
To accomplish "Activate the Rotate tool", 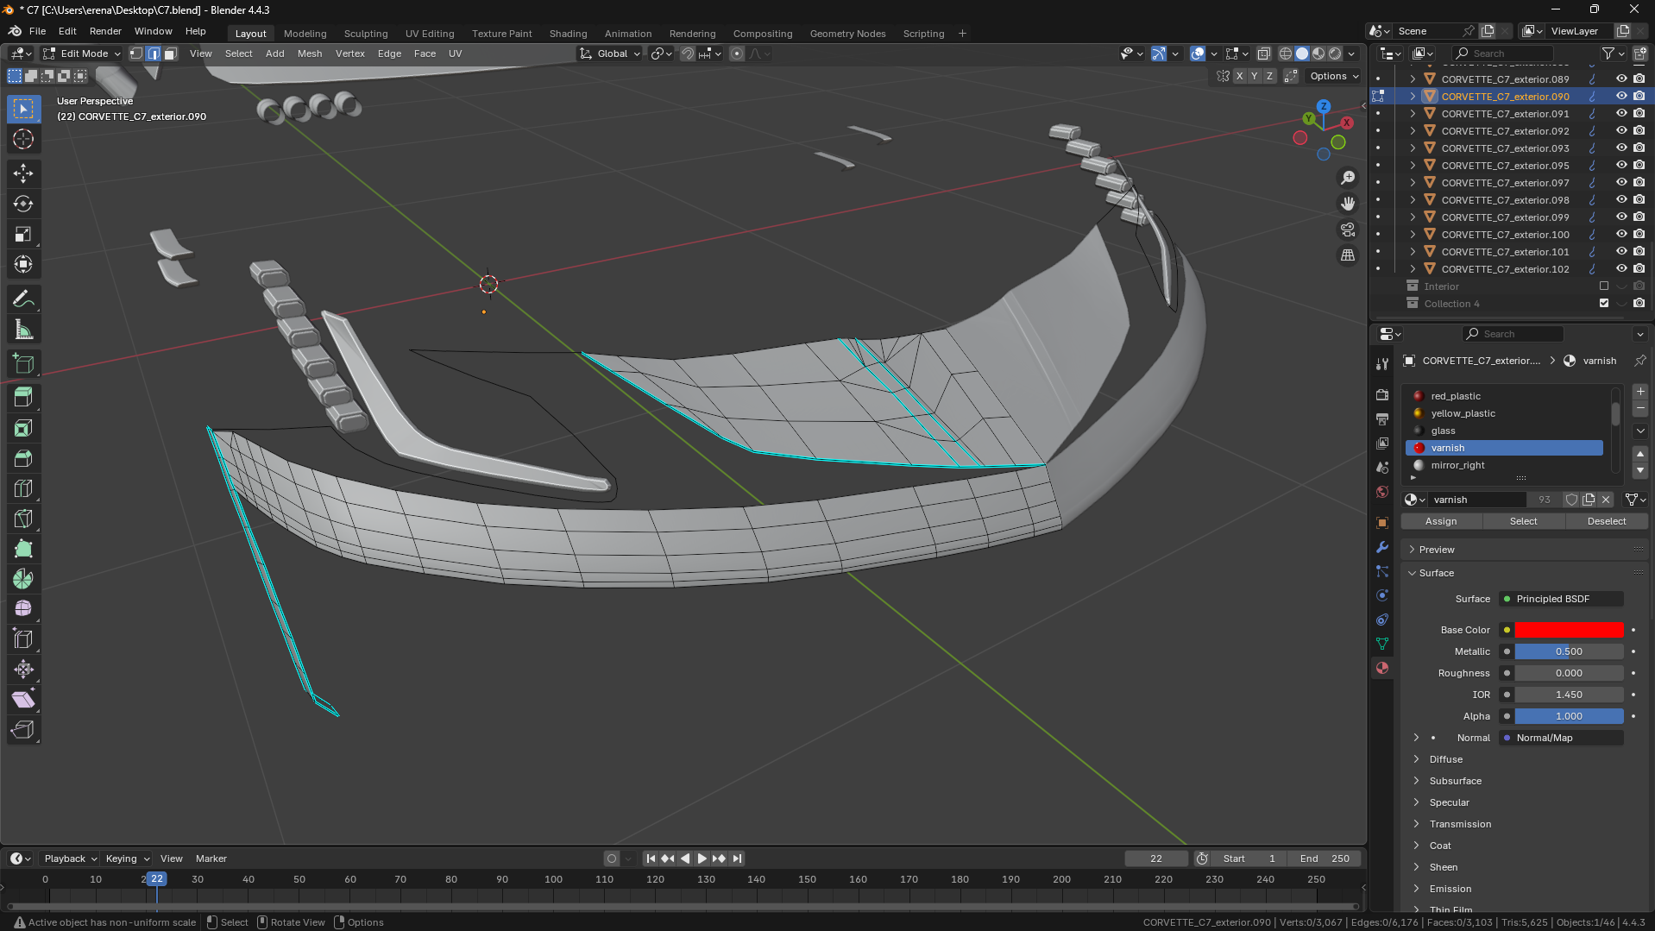I will pos(23,204).
